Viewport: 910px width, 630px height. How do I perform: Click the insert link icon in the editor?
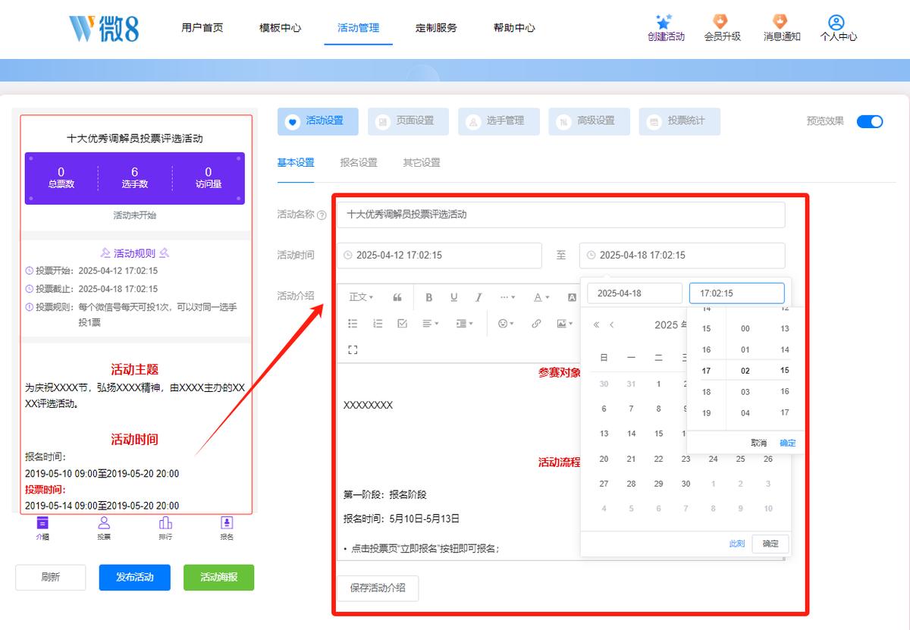(536, 323)
